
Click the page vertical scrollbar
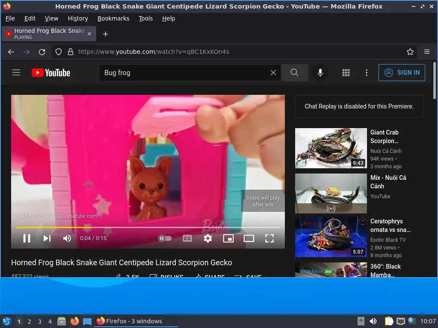434,80
